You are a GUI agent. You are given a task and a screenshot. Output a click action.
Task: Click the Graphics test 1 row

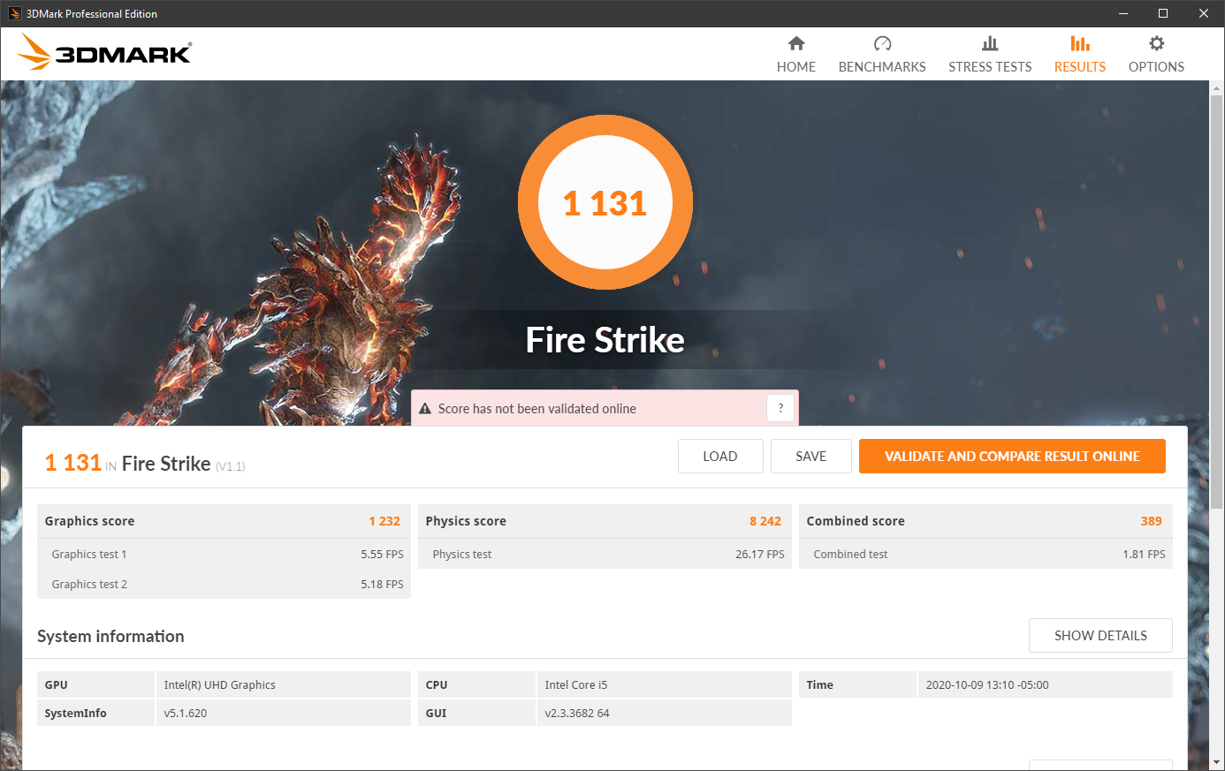pos(224,555)
